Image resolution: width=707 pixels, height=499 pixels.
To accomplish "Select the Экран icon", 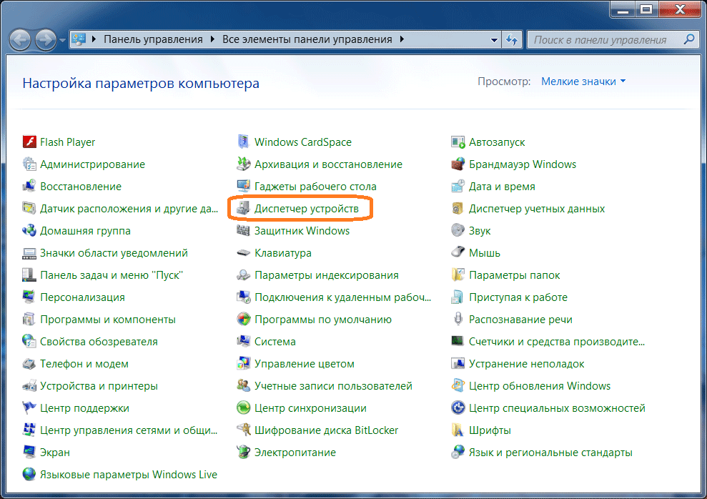I will [29, 452].
